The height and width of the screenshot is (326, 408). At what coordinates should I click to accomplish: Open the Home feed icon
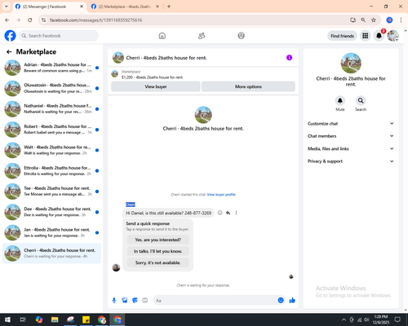[162, 36]
